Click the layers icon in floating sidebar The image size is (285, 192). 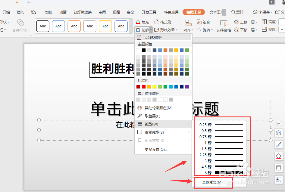(x=279, y=133)
